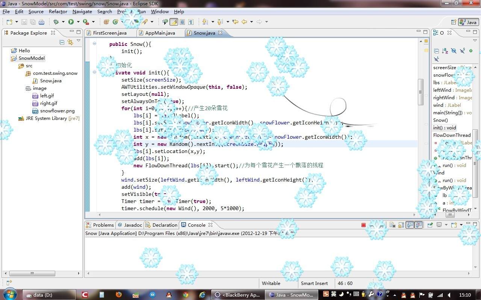
Task: Terminate the running console process
Action: click(x=363, y=225)
